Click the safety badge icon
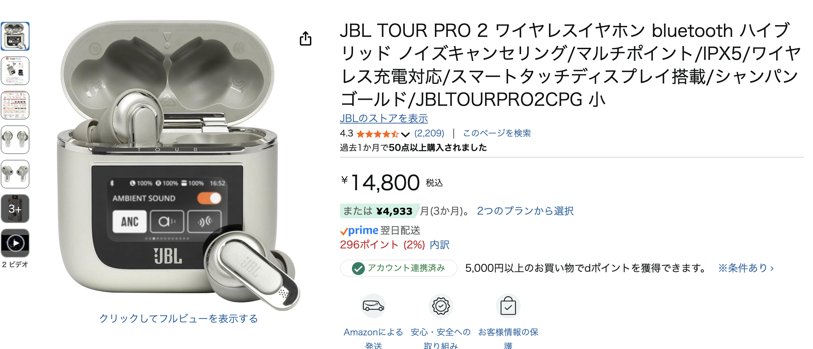813x349 pixels. [441, 306]
